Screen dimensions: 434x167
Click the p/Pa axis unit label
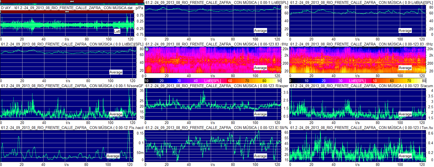tap(139, 8)
